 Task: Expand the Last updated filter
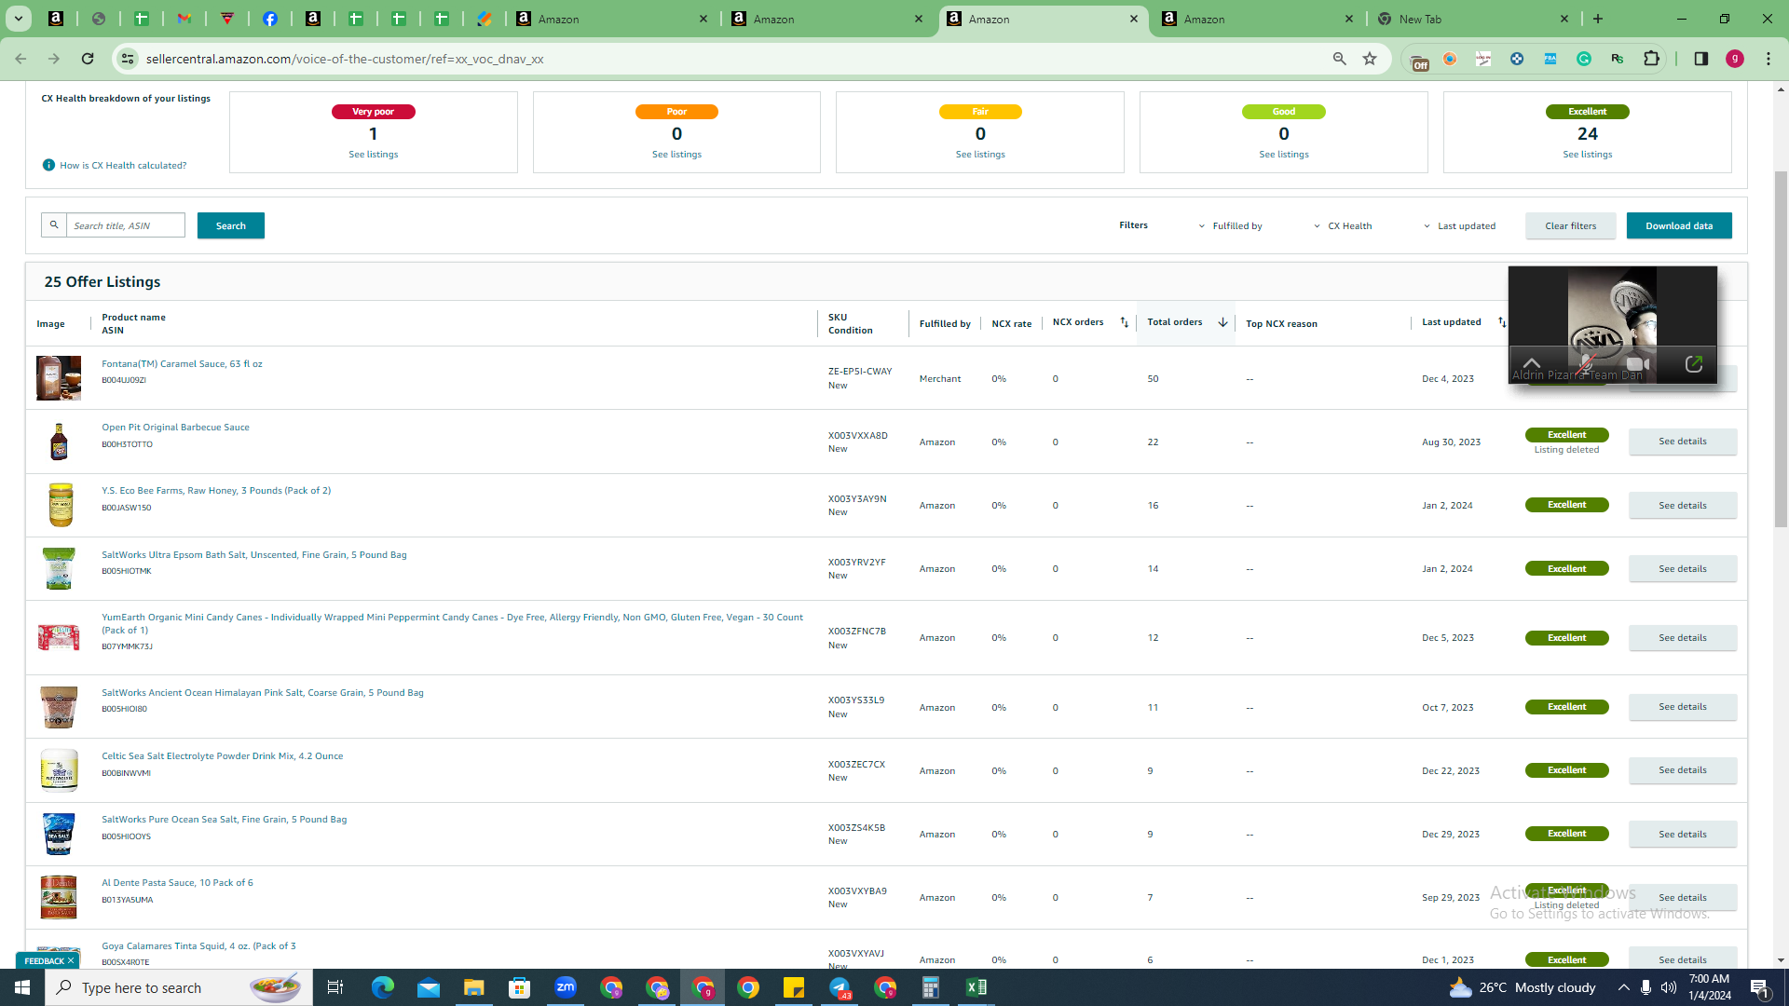click(1459, 225)
